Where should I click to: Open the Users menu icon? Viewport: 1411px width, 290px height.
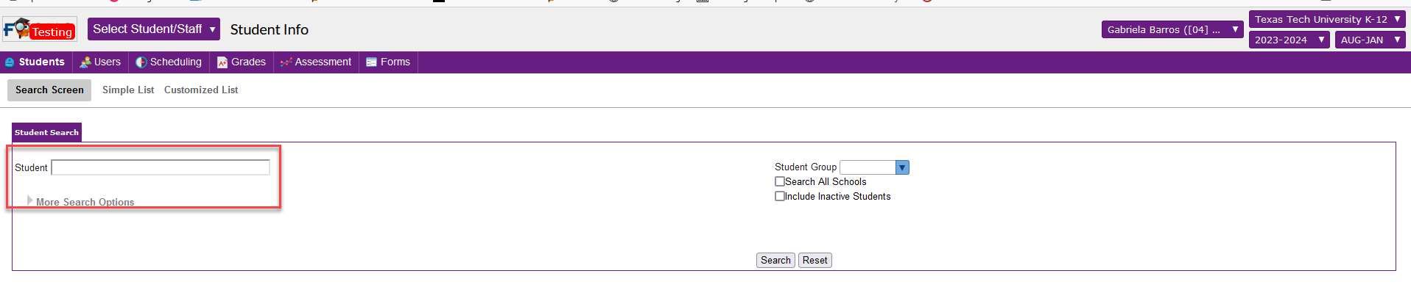(85, 62)
